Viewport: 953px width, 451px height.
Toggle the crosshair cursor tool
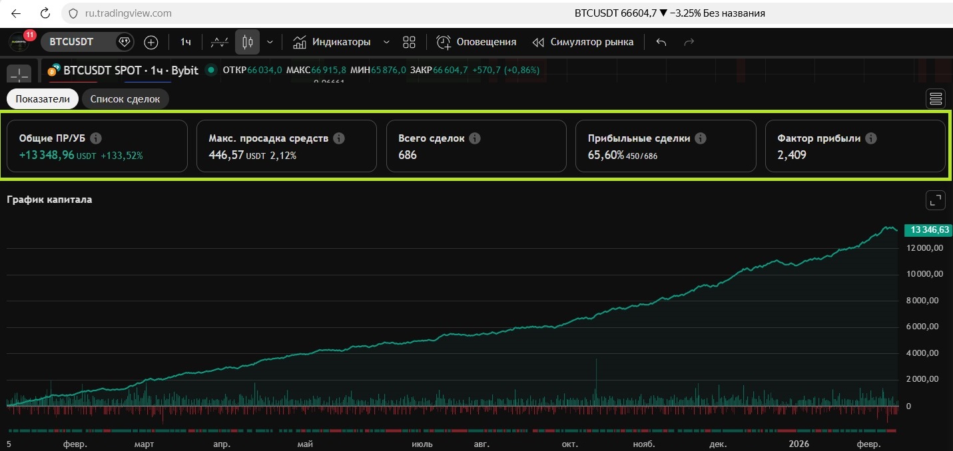pos(19,73)
